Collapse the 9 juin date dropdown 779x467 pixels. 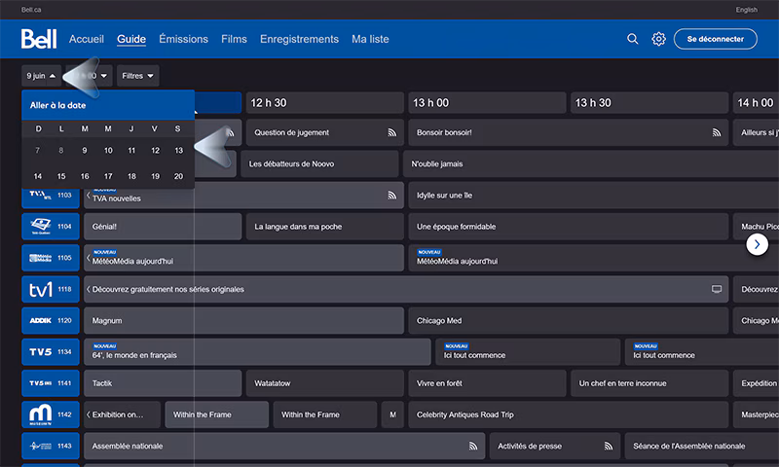point(41,76)
